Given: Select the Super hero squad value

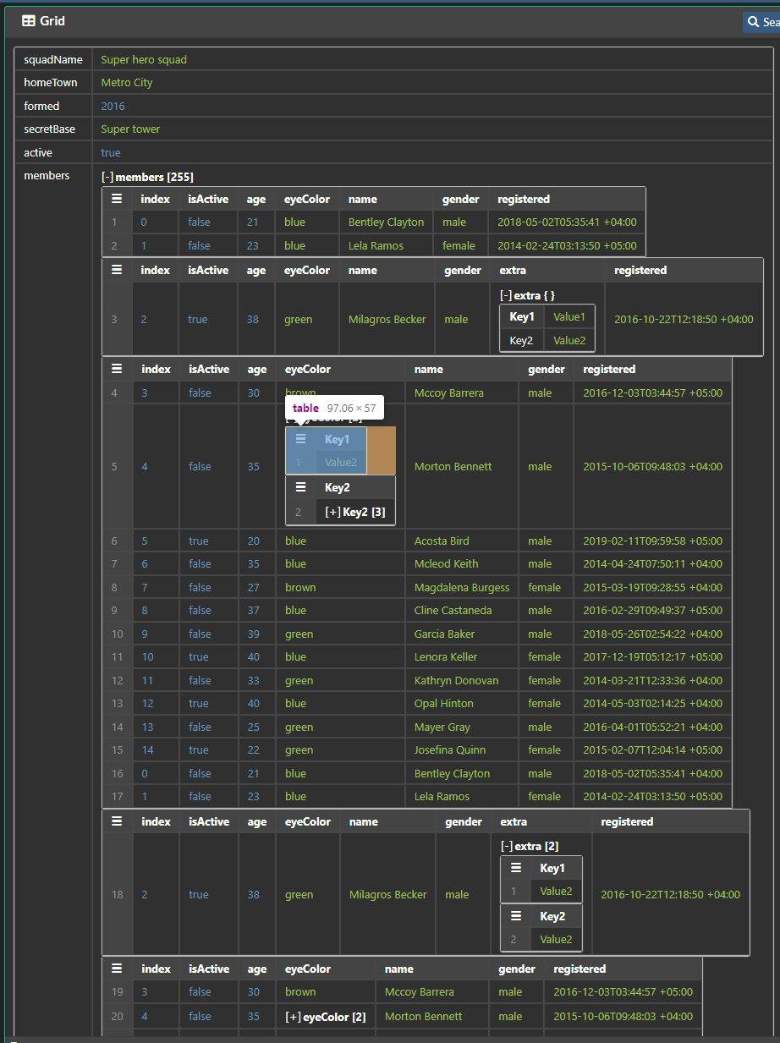Looking at the screenshot, I should pyautogui.click(x=144, y=59).
